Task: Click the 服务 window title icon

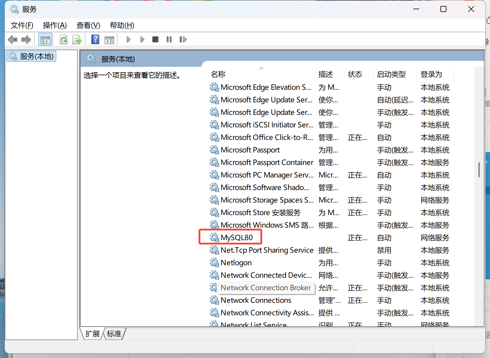Action: tap(14, 9)
